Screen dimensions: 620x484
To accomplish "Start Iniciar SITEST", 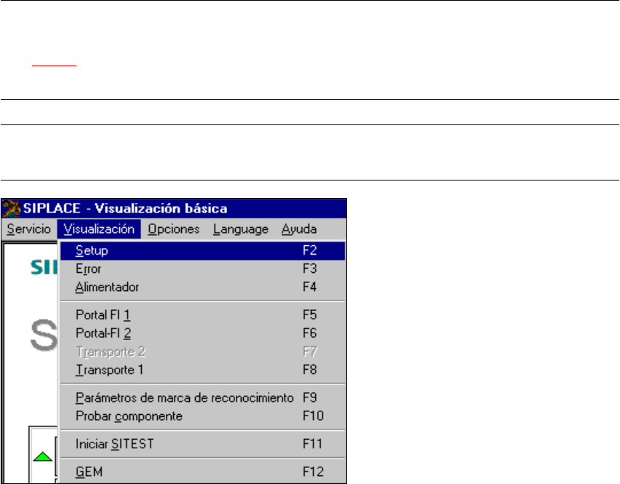I will click(203, 444).
